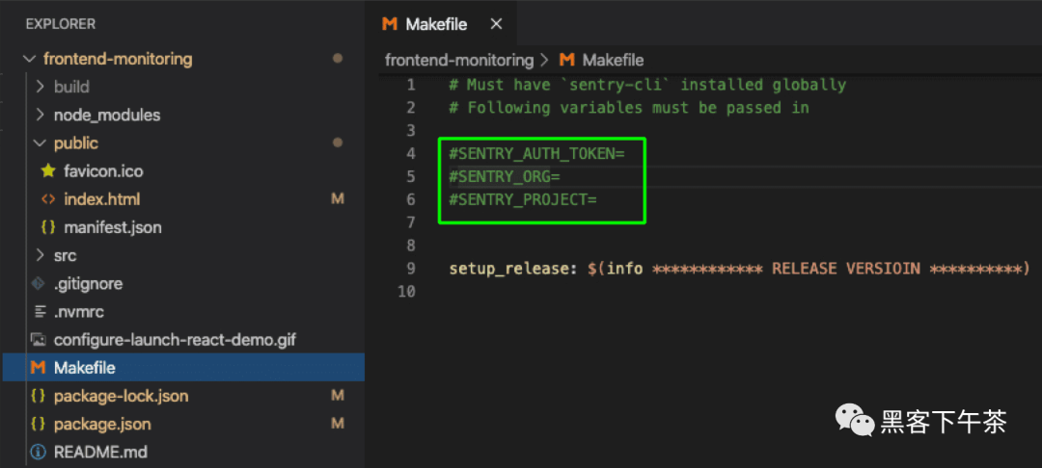Click the manifest.json braces icon

pos(48,227)
